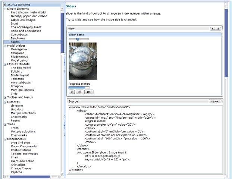Viewport: 232px width, 179px height.
Task: Click the horizontal scrollbar right arrow
Action: 59,177
